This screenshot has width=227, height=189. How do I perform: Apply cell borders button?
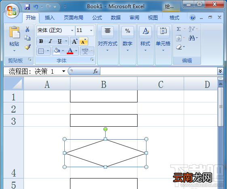pos(41,51)
